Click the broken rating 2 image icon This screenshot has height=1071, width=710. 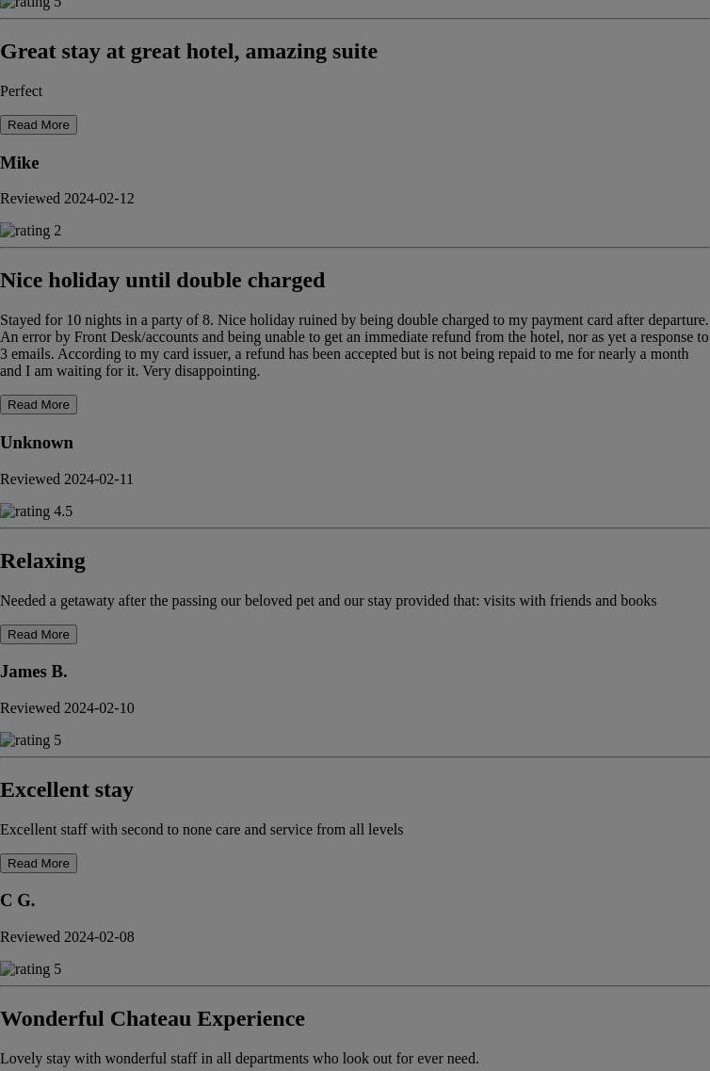pos(31,231)
